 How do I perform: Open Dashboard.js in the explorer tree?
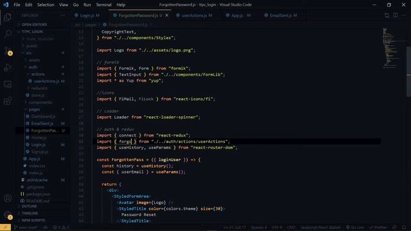[43, 116]
